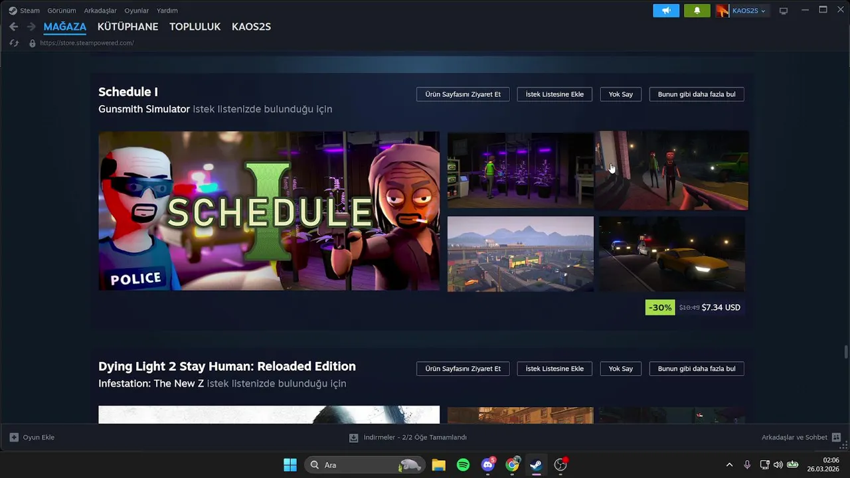Visit Dying Light 2 product page button

(463, 368)
